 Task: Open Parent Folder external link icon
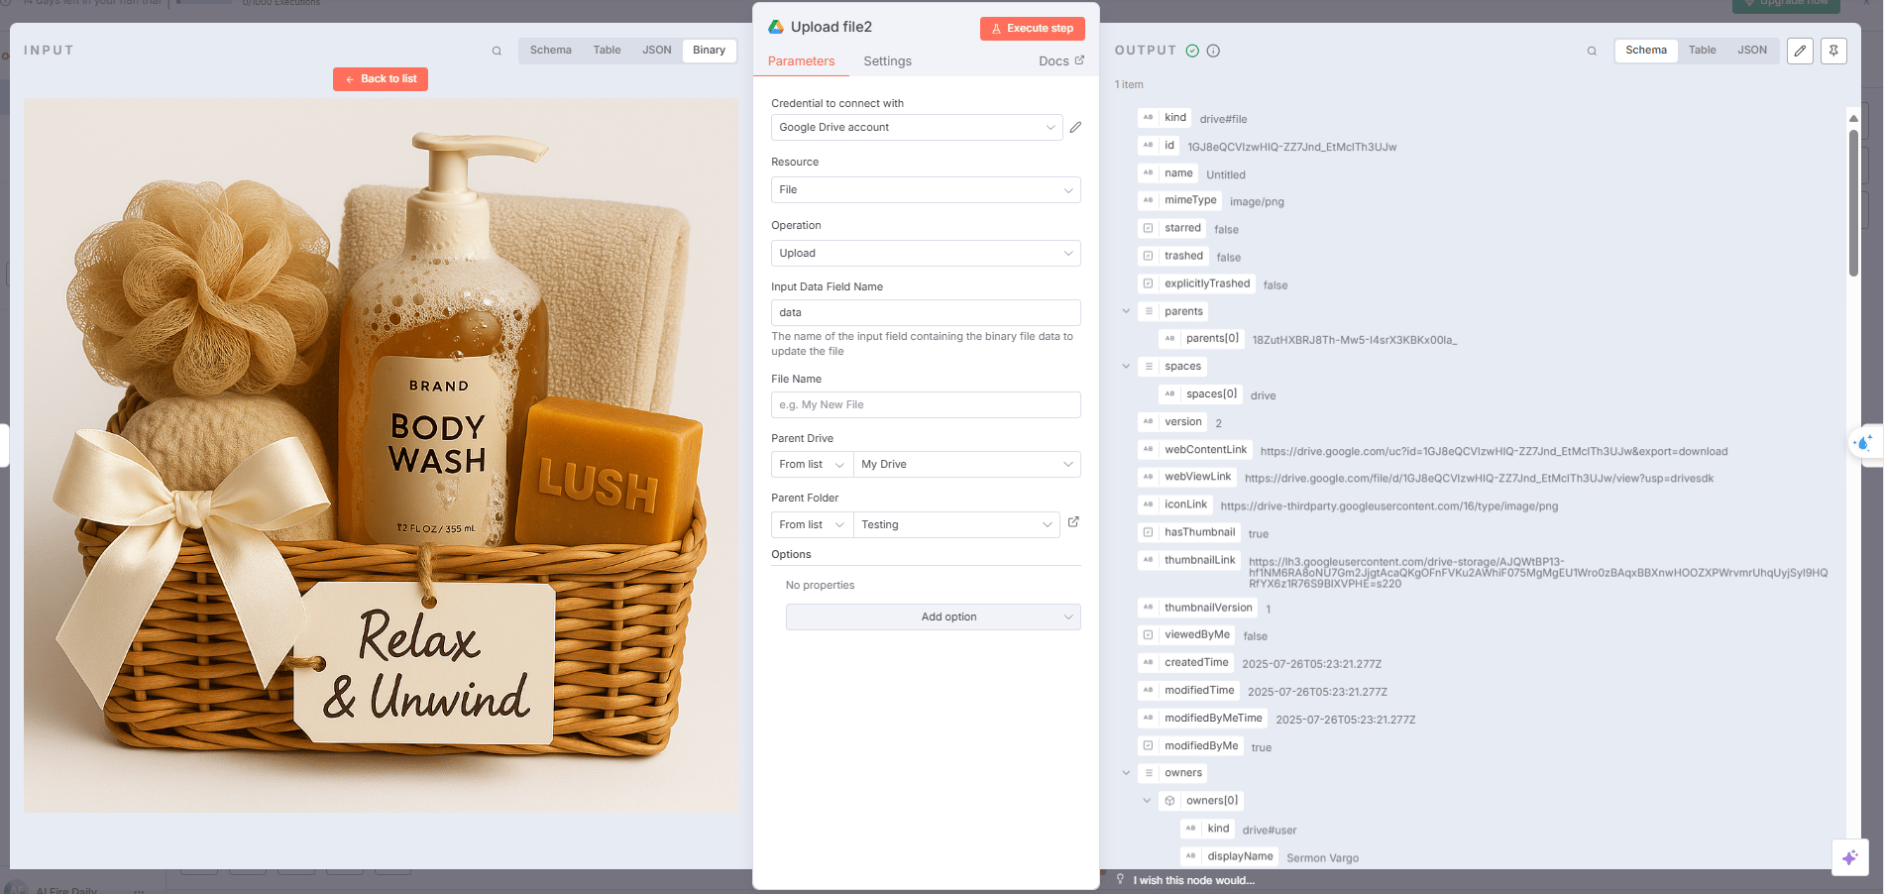click(x=1073, y=521)
